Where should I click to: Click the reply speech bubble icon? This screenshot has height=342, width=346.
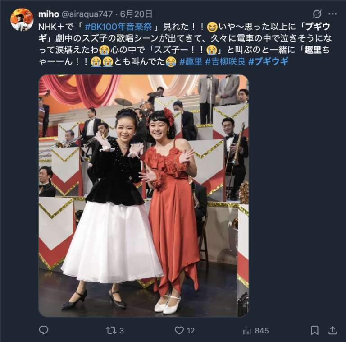(43, 330)
